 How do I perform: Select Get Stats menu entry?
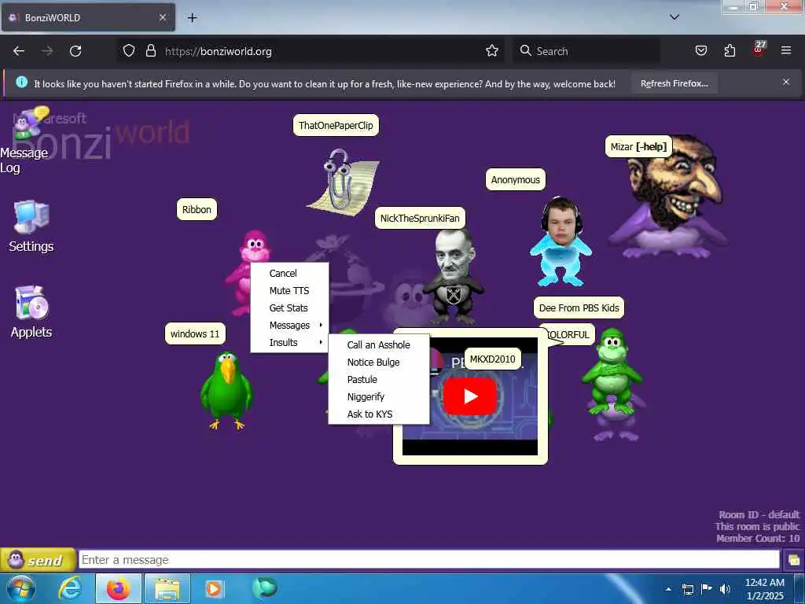289,308
